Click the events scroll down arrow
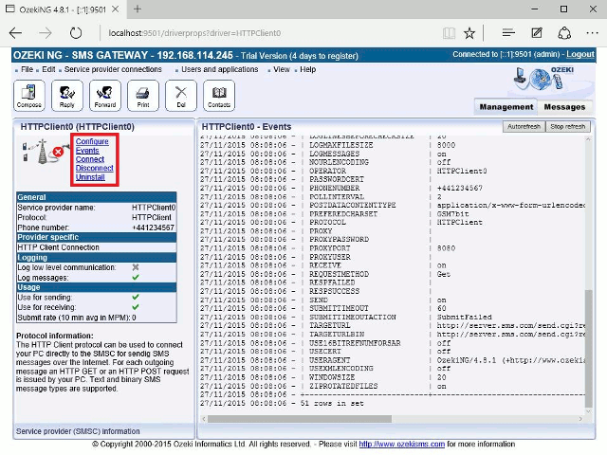This screenshot has width=607, height=455. (588, 411)
